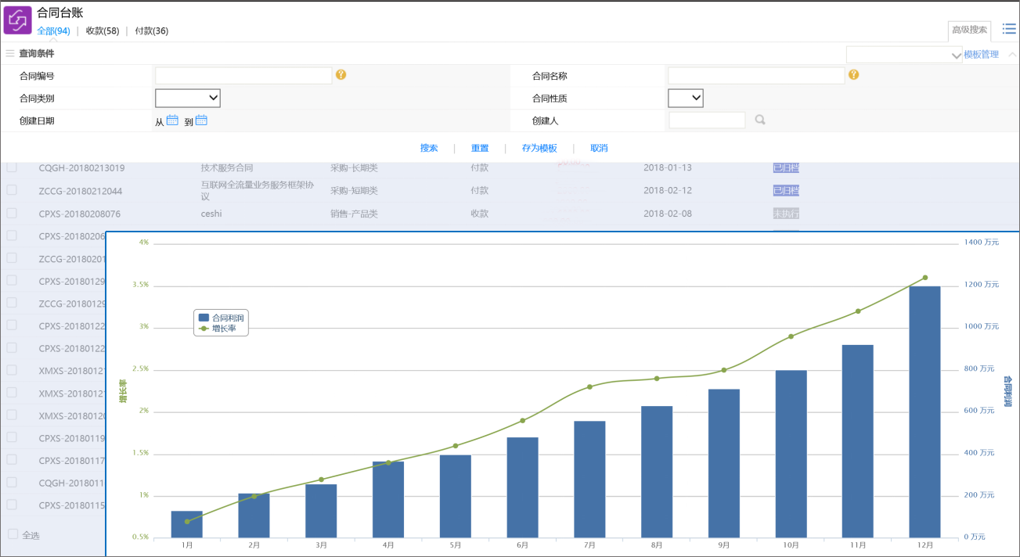Check the row CQGH-20180213019 checkbox

coord(12,167)
